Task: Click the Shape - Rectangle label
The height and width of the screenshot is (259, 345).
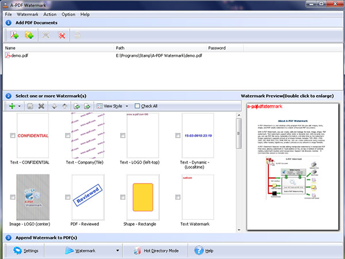Action: (x=140, y=224)
